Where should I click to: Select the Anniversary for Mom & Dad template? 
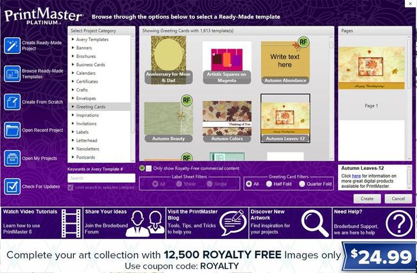[169, 60]
